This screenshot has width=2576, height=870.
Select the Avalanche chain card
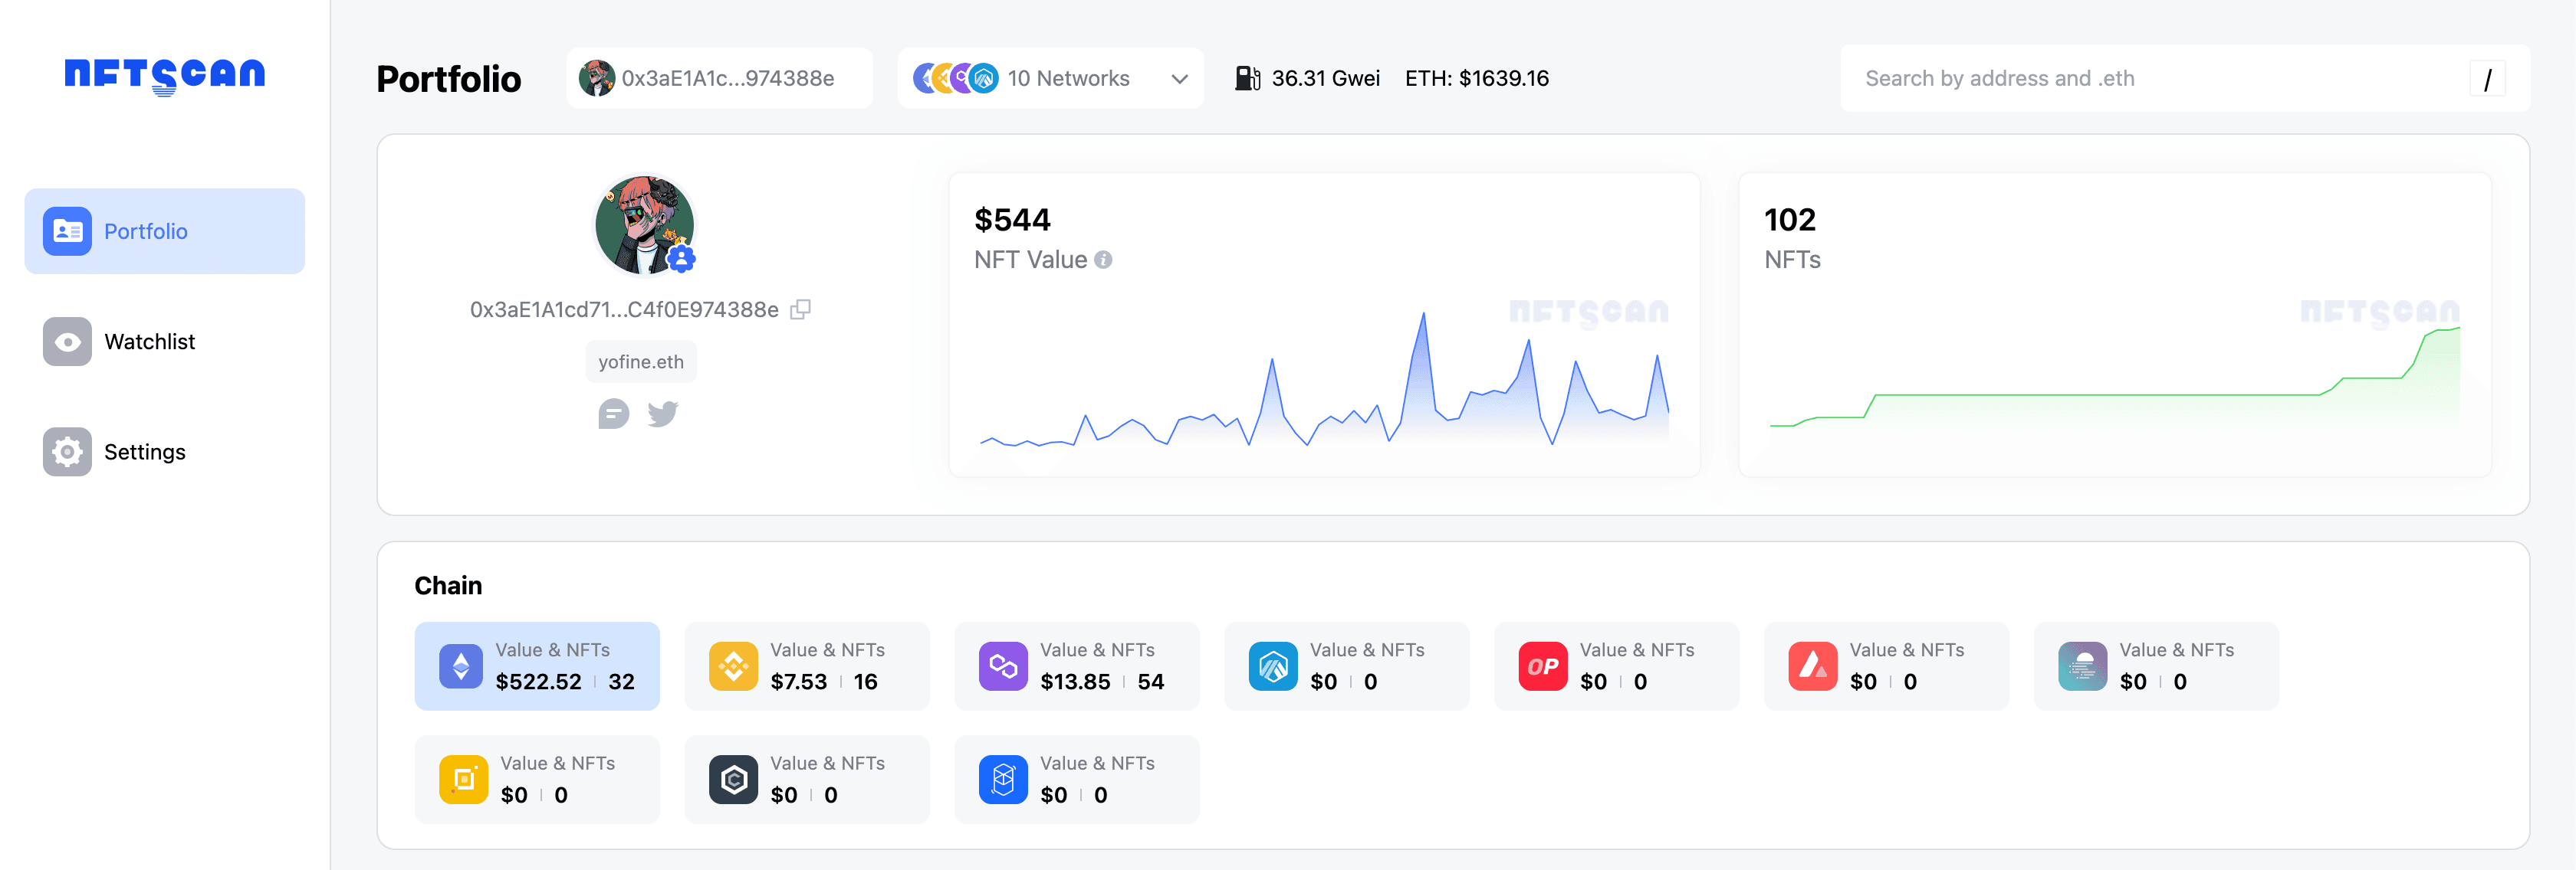[x=1886, y=666]
